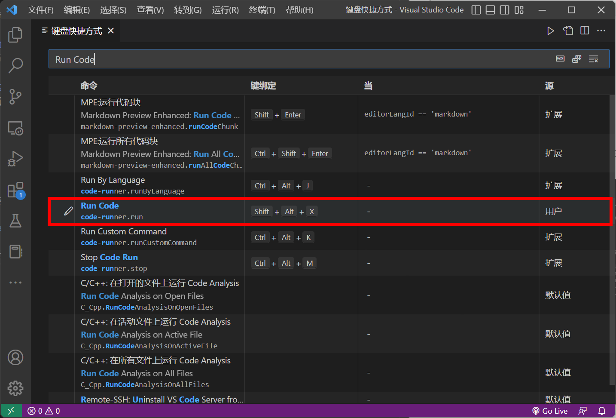
Task: Select Run Code Analysis on Open Files row
Action: click(x=329, y=295)
